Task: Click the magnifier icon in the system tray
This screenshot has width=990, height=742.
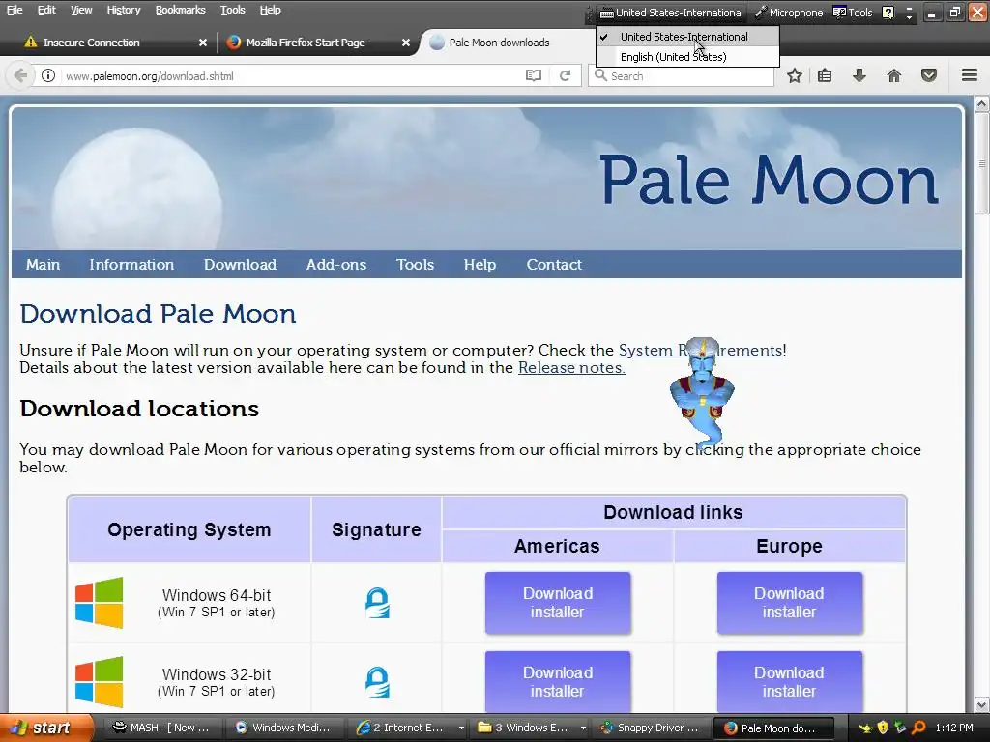Action: (x=918, y=728)
